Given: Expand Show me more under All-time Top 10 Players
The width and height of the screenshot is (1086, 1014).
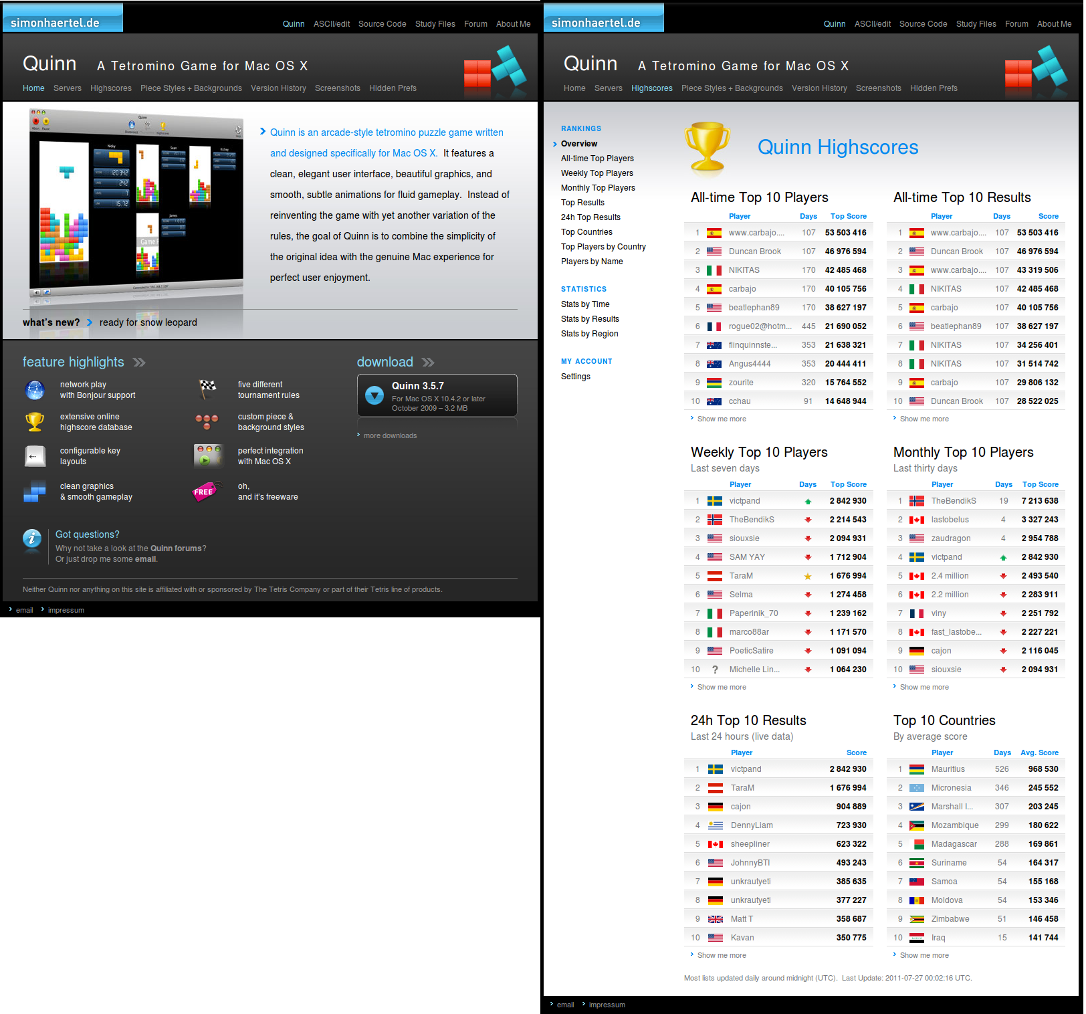Looking at the screenshot, I should tap(722, 419).
